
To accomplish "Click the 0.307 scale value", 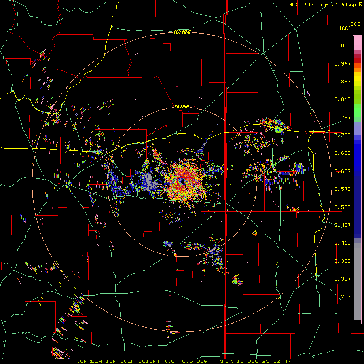I will coord(343,279).
